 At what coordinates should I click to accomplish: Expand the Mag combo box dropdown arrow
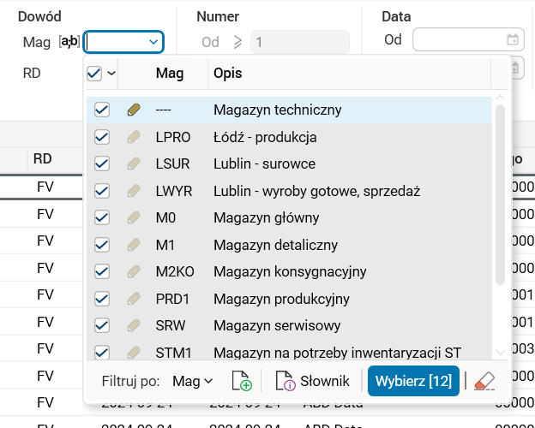154,40
